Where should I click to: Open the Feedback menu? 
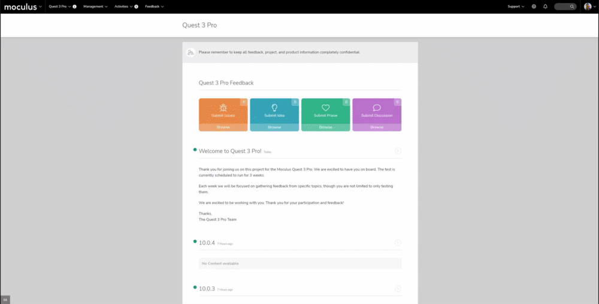(x=155, y=7)
